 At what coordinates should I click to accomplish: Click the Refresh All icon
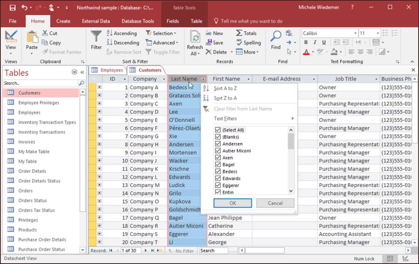pos(195,37)
